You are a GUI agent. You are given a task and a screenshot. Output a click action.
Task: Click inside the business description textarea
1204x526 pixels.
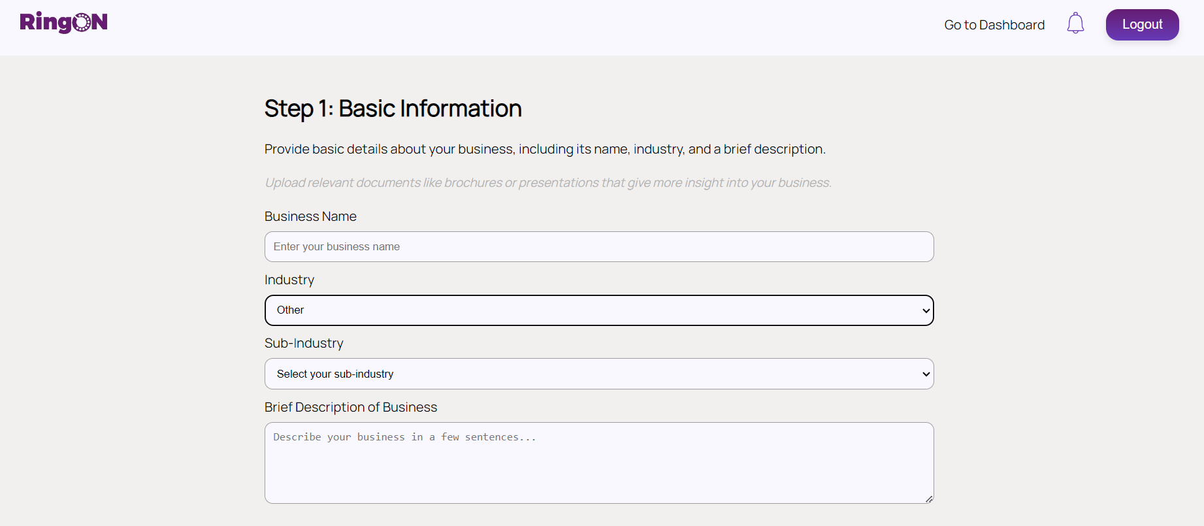(598, 463)
